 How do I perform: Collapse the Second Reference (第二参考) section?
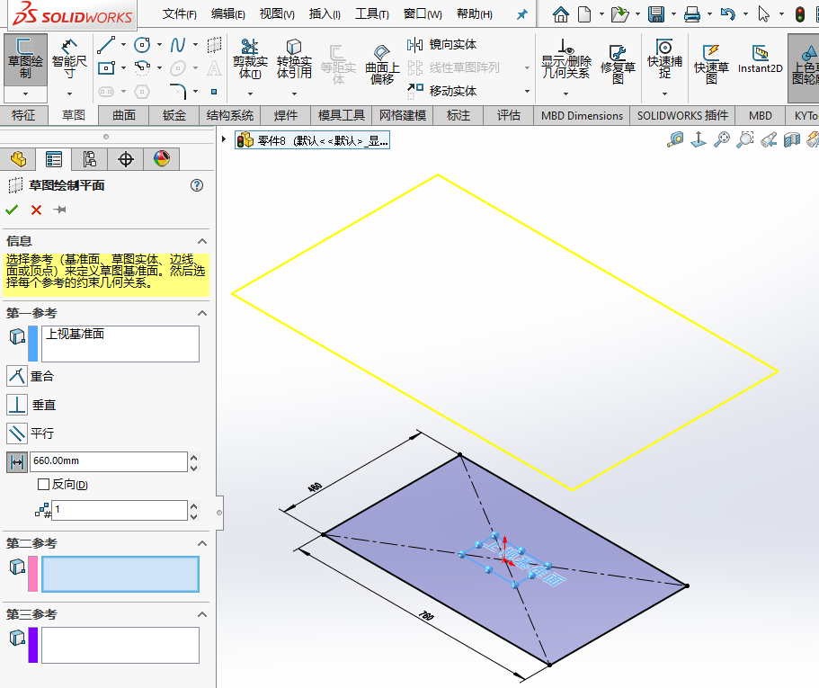202,544
